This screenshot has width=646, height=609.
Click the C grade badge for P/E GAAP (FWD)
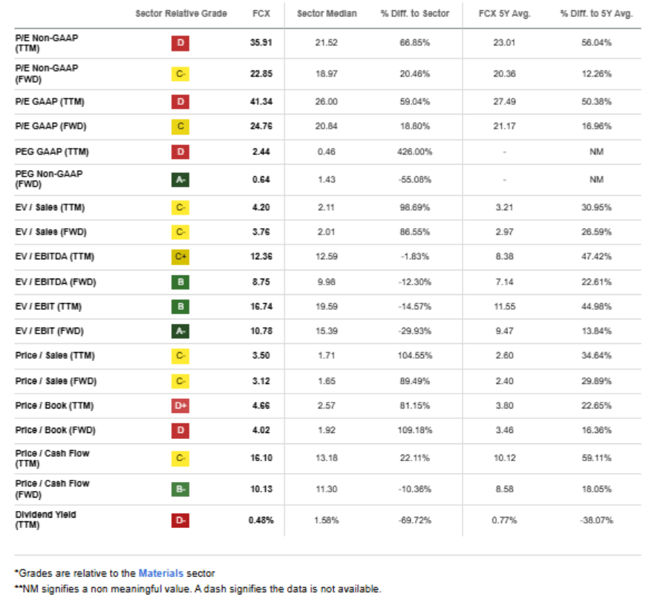[180, 126]
